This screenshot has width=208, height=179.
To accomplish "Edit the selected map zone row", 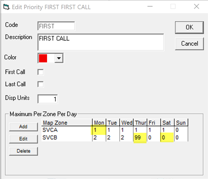I will tap(23, 139).
